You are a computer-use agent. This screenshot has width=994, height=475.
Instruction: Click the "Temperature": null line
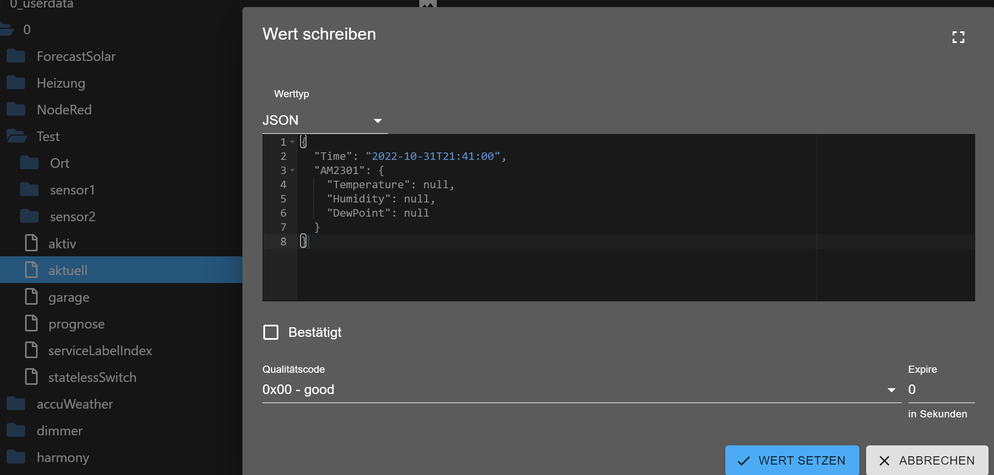[x=390, y=184]
